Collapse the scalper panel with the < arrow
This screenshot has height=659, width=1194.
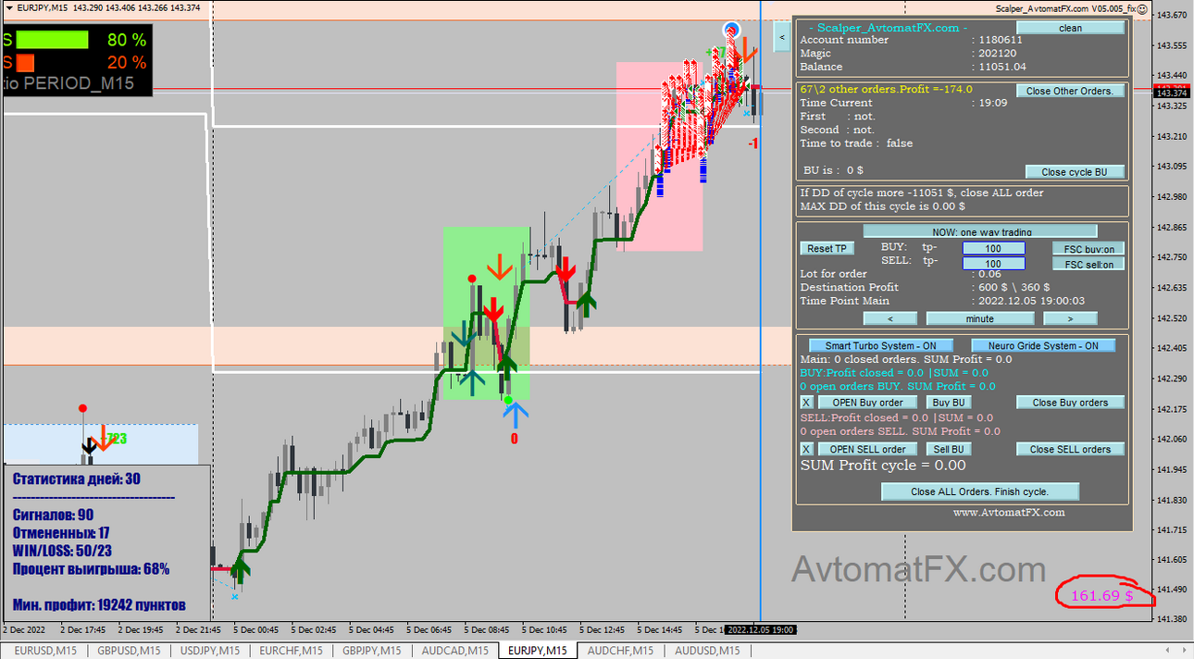point(781,37)
